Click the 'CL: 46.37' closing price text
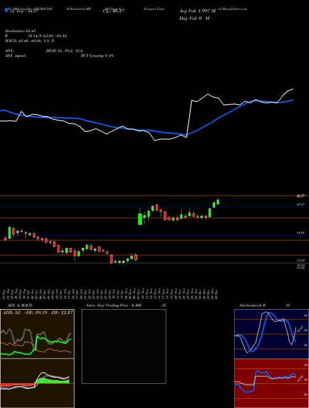 click(114, 11)
